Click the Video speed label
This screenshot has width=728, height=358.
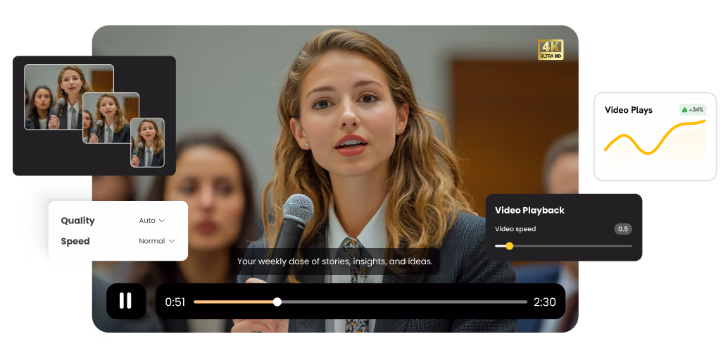(515, 229)
